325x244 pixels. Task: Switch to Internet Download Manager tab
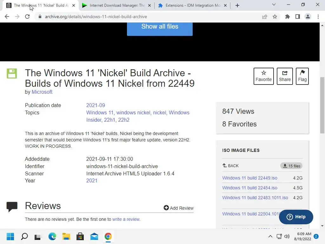[x=117, y=5]
